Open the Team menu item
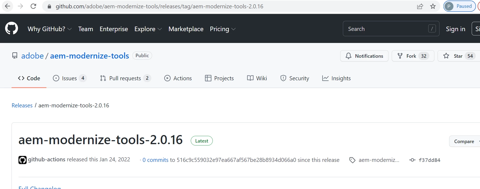This screenshot has height=189, width=480. tap(86, 29)
